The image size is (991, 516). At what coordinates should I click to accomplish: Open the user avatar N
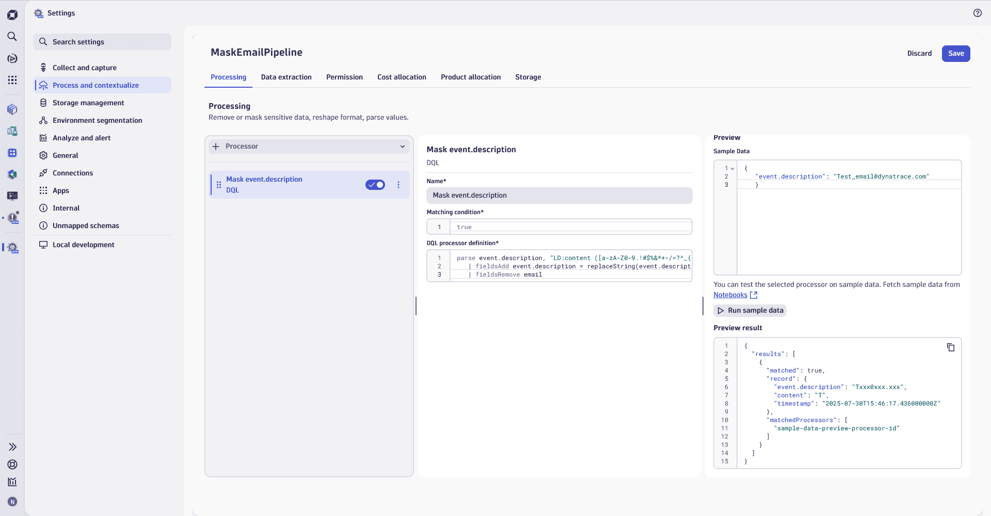point(12,502)
